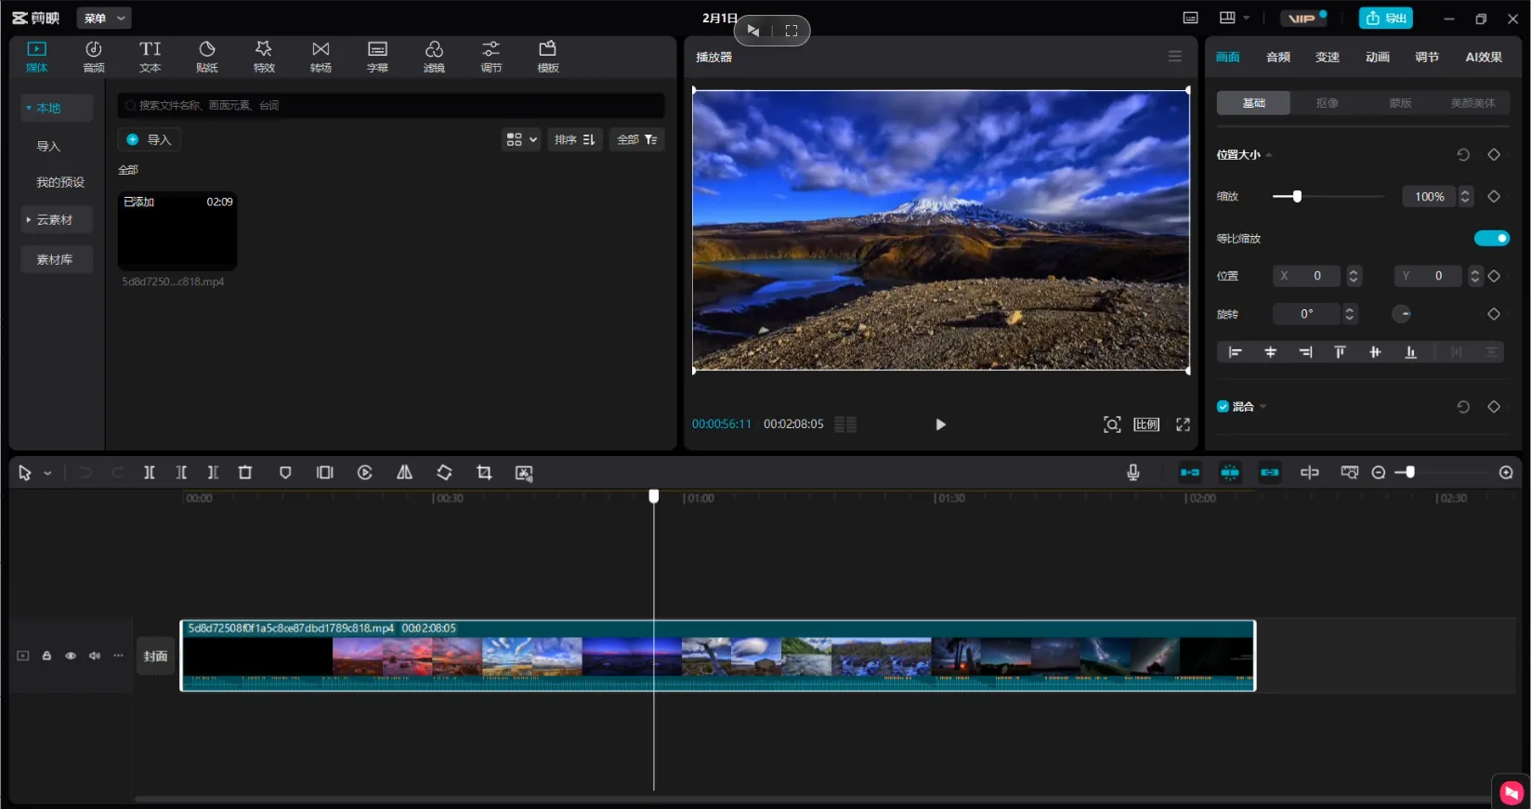Uncheck the 混合 blend checkbox
Image resolution: width=1531 pixels, height=809 pixels.
[x=1223, y=407]
